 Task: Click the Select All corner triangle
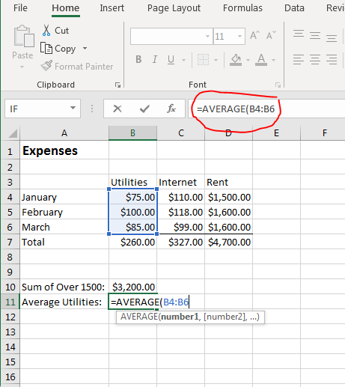(x=13, y=133)
